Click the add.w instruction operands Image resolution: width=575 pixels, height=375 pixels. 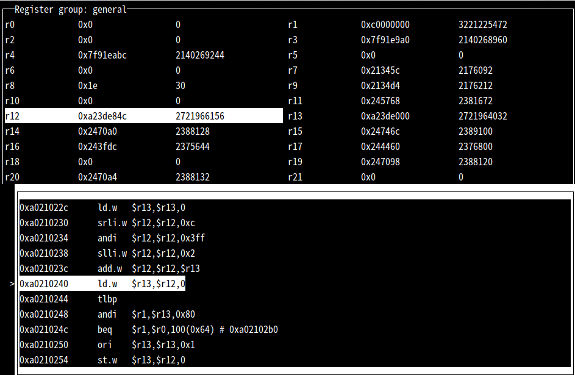click(166, 269)
